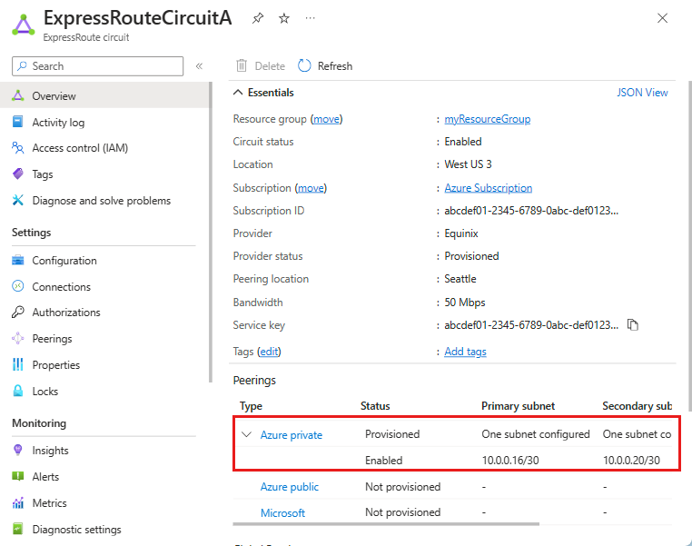Open Access control (IAM) page
This screenshot has height=546, width=692.
click(80, 148)
